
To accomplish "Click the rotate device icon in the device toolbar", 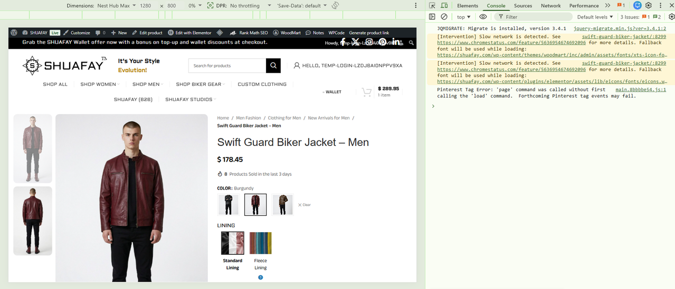I will pyautogui.click(x=335, y=5).
